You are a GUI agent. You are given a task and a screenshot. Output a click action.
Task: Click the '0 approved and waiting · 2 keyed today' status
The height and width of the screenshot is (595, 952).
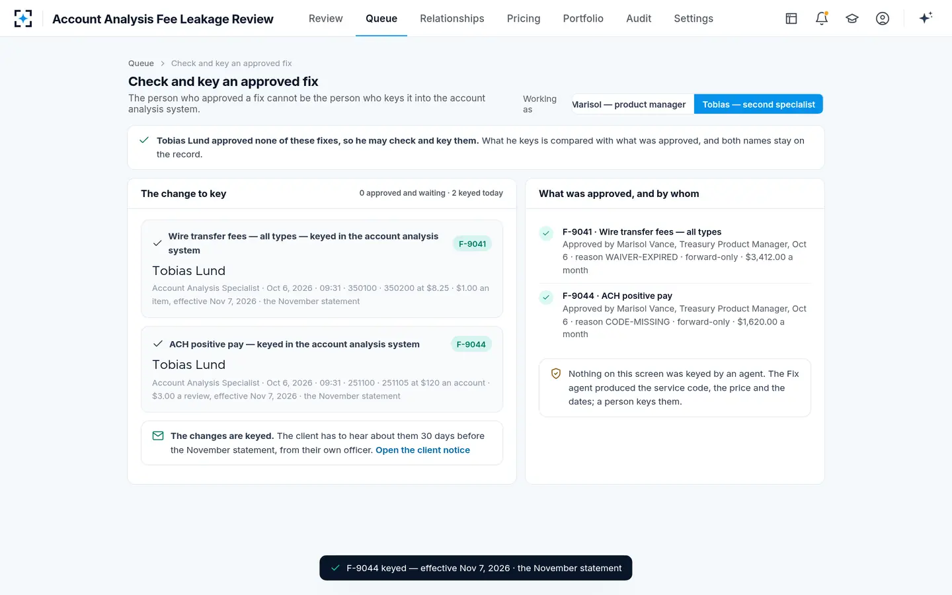[431, 193]
